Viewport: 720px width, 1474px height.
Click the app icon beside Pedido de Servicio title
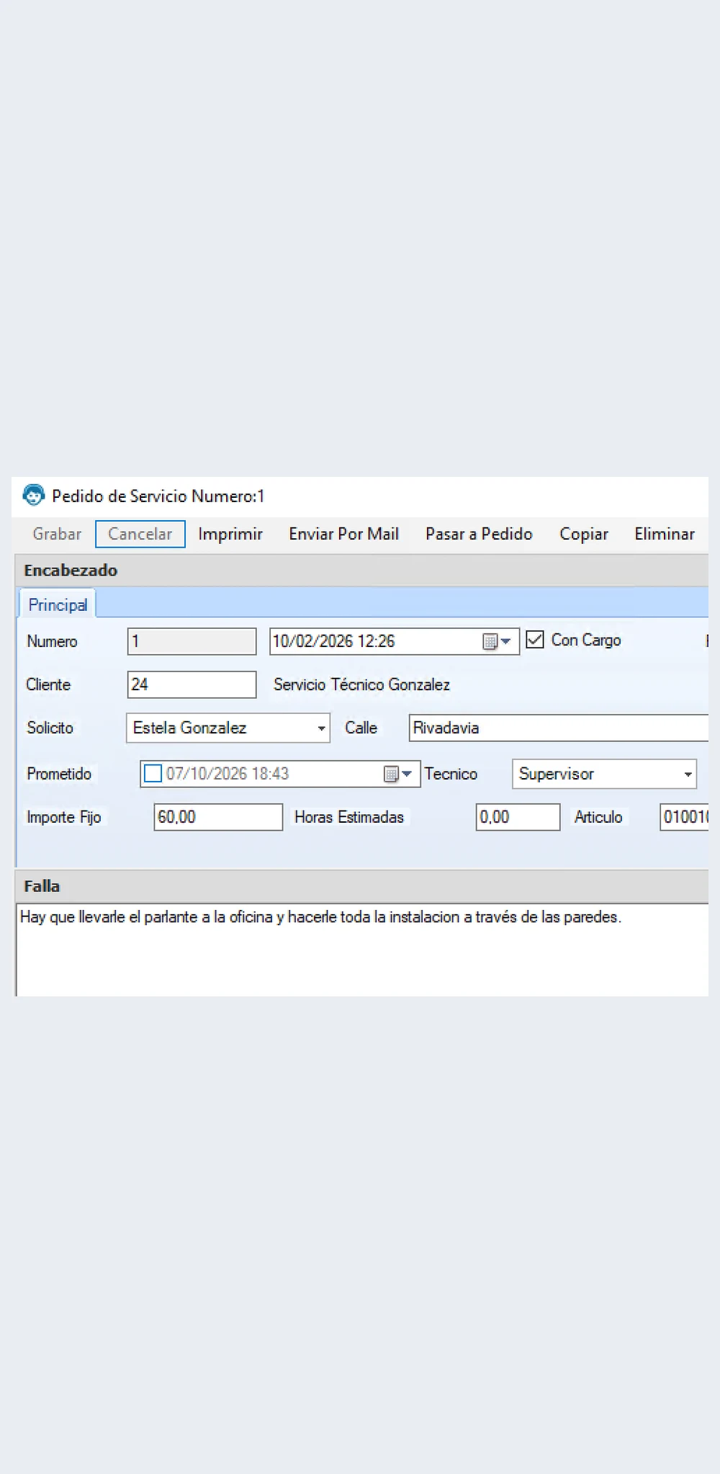click(x=33, y=496)
